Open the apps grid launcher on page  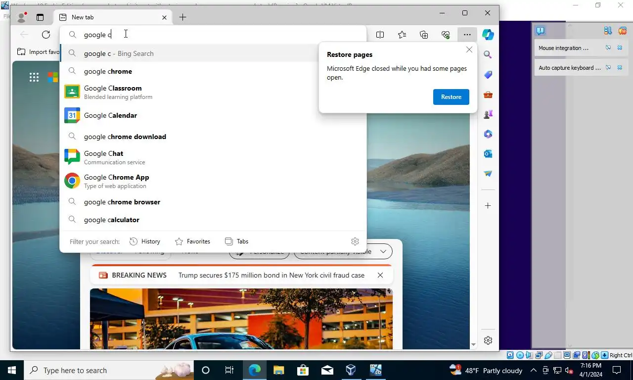34,77
